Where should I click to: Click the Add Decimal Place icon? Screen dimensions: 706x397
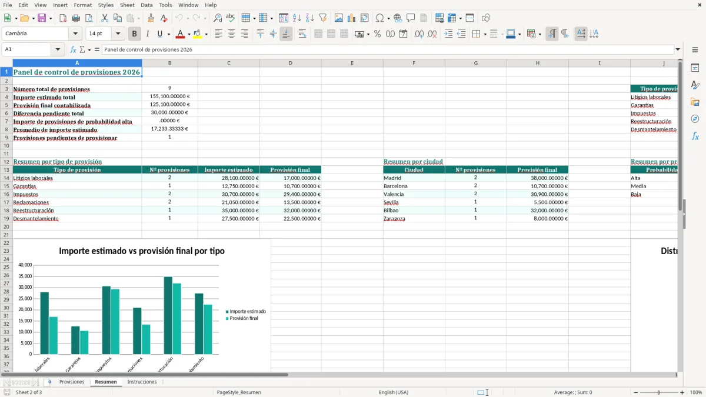coord(419,34)
